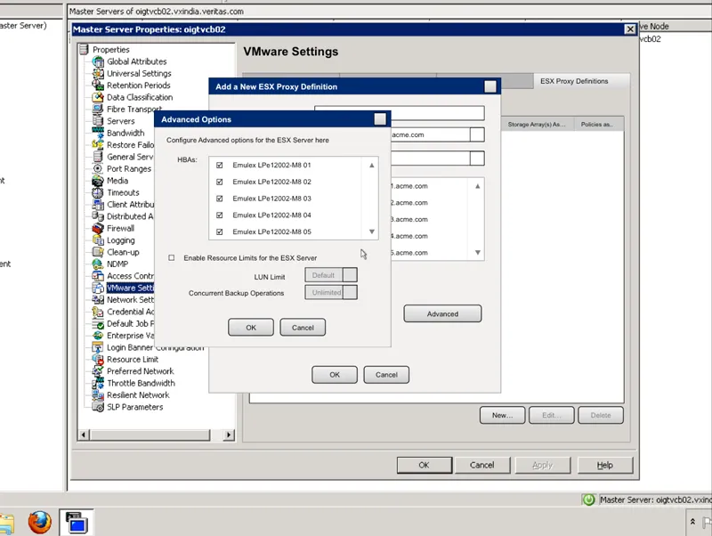
Task: Select Preferred Network in properties tree
Action: pyautogui.click(x=141, y=371)
